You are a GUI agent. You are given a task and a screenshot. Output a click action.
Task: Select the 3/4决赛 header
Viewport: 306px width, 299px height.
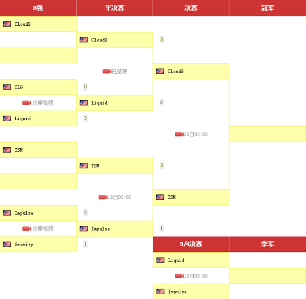(x=191, y=245)
